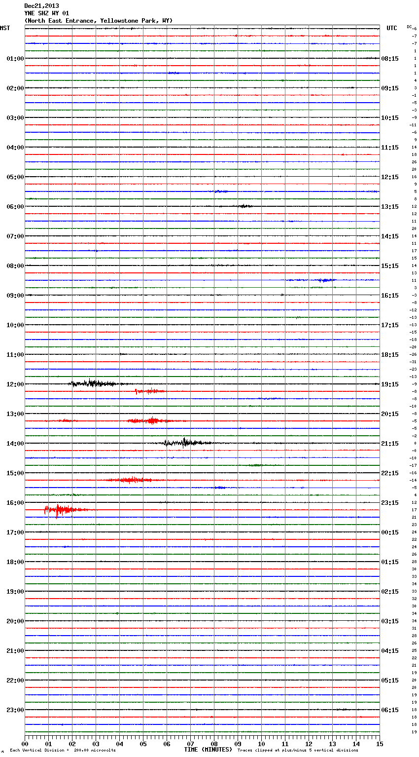Click the UTC timezone label
The width and height of the screenshot is (419, 757).
[x=392, y=28]
